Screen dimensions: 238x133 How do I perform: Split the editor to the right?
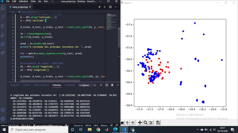pos(110,7)
